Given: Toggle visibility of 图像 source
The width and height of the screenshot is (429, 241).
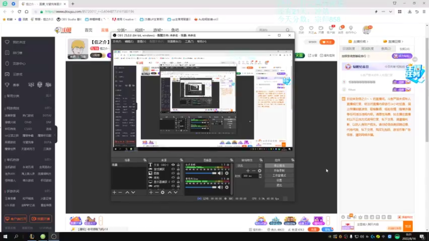Looking at the screenshot, I should [x=173, y=173].
